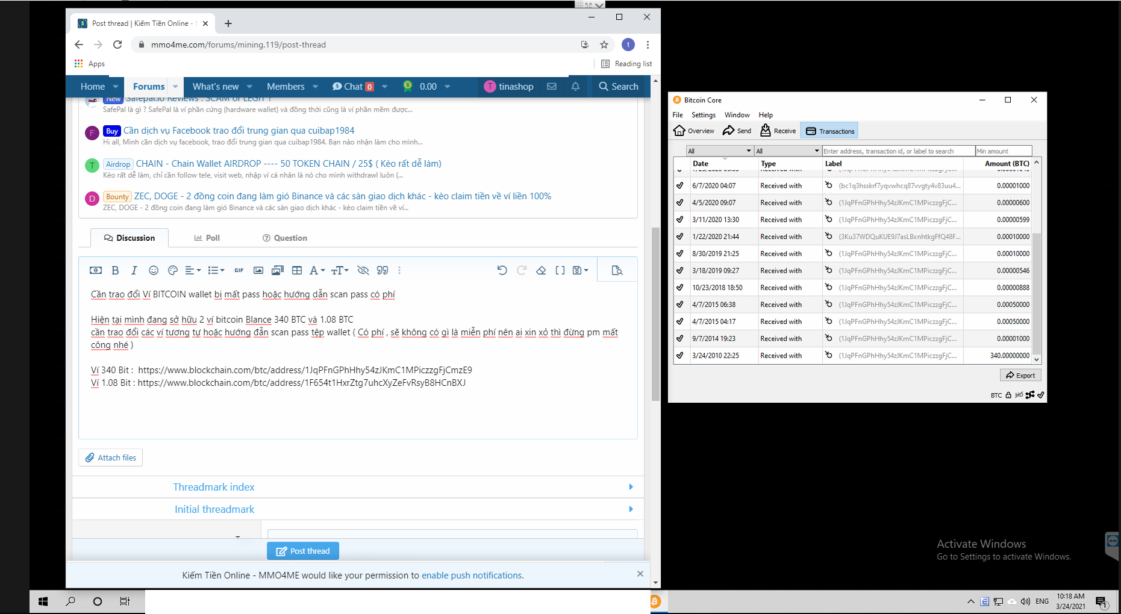Open the ZEC, DOGE bounty thread link
This screenshot has width=1121, height=614.
tap(343, 196)
